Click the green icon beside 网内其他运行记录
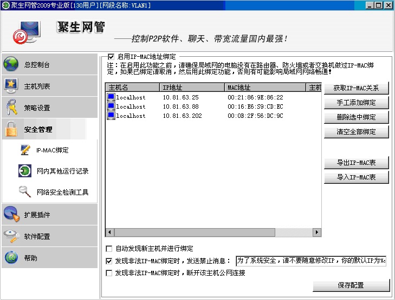This screenshot has width=395, height=300. coord(25,171)
